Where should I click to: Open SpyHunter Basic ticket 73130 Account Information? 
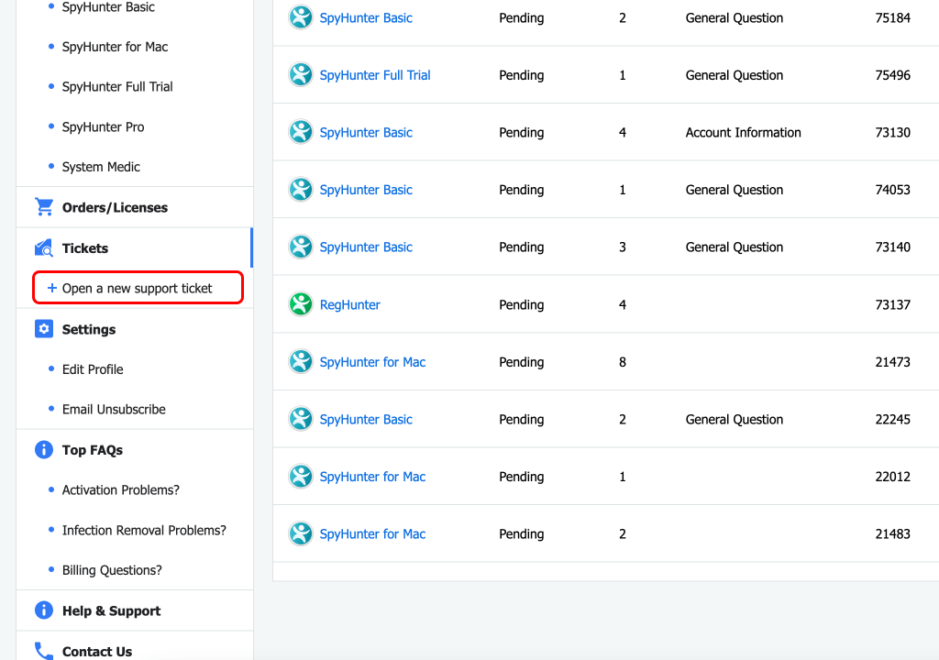366,132
